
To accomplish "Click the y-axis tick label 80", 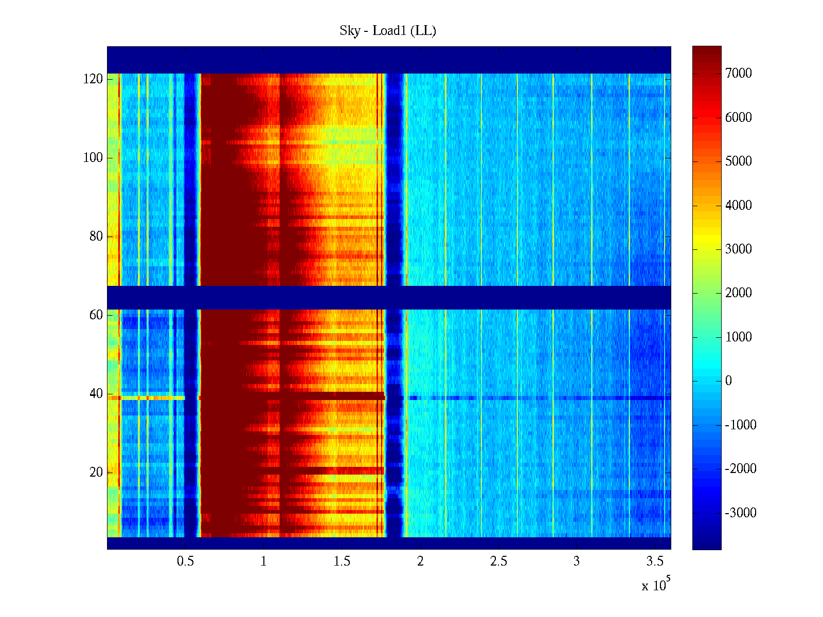I will pos(96,237).
